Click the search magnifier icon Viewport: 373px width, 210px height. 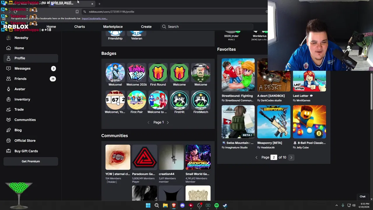click(x=164, y=27)
